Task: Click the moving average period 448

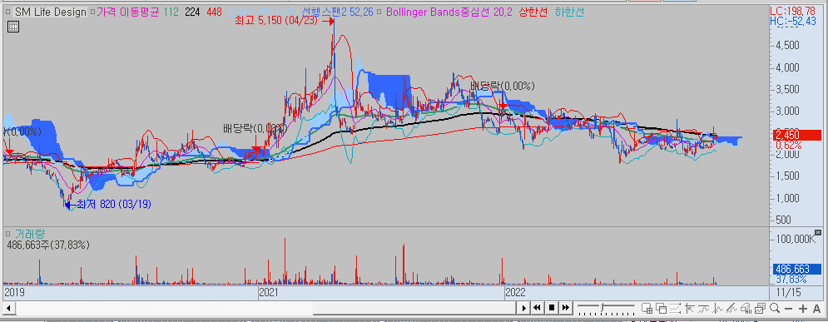Action: (x=214, y=12)
